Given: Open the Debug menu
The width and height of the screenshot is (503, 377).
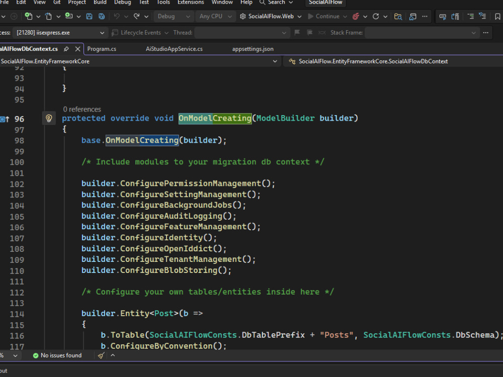Looking at the screenshot, I should coord(123,2).
